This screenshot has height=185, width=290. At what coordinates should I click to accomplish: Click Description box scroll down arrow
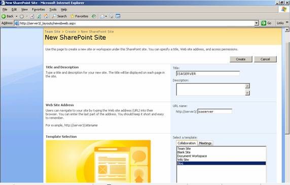(x=247, y=92)
